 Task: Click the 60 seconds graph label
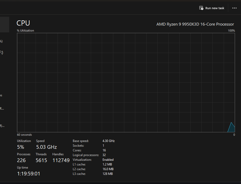[x=24, y=135]
